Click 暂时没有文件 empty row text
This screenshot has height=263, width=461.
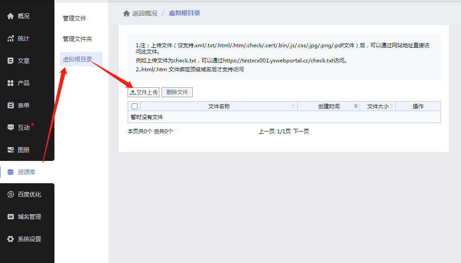147,117
